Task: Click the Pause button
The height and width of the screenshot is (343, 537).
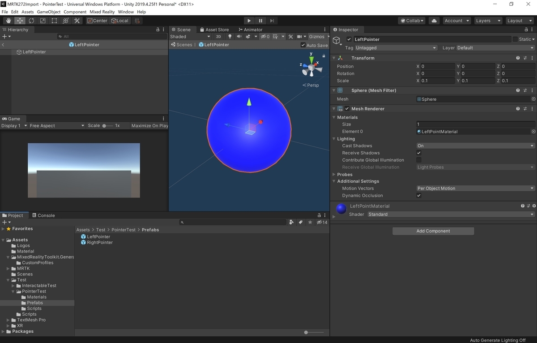Action: pos(260,21)
